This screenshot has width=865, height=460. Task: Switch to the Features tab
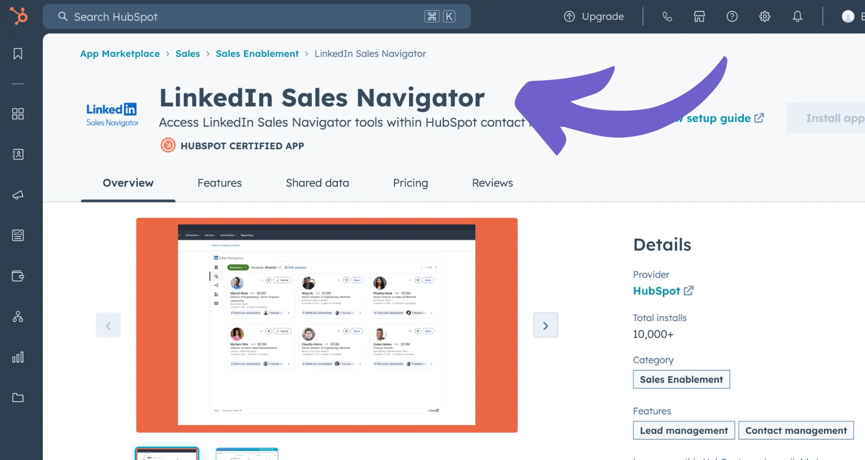tap(219, 183)
